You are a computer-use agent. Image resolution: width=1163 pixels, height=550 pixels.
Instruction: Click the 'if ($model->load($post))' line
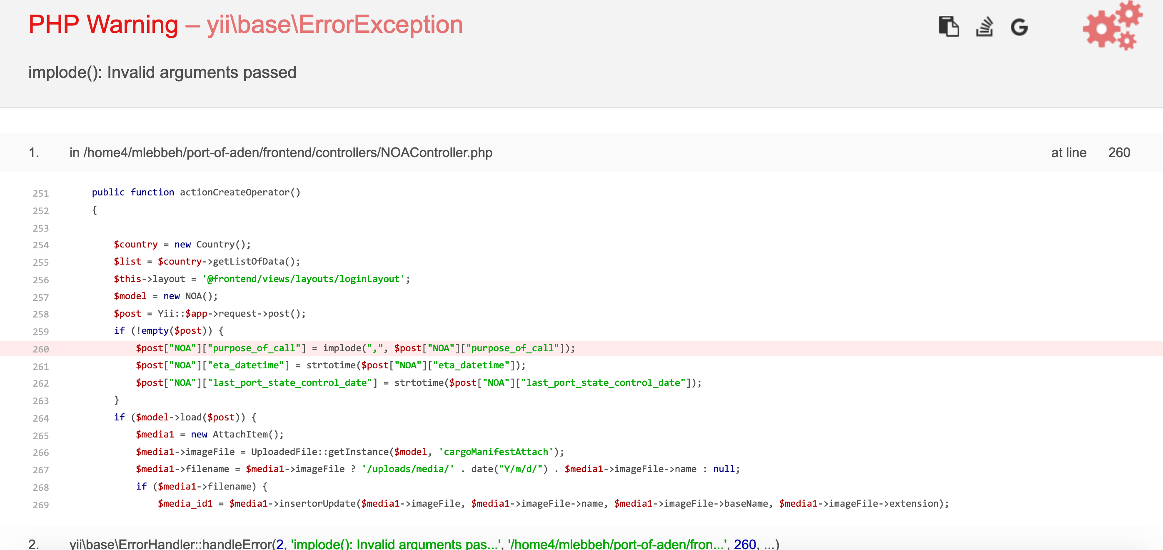pyautogui.click(x=185, y=417)
